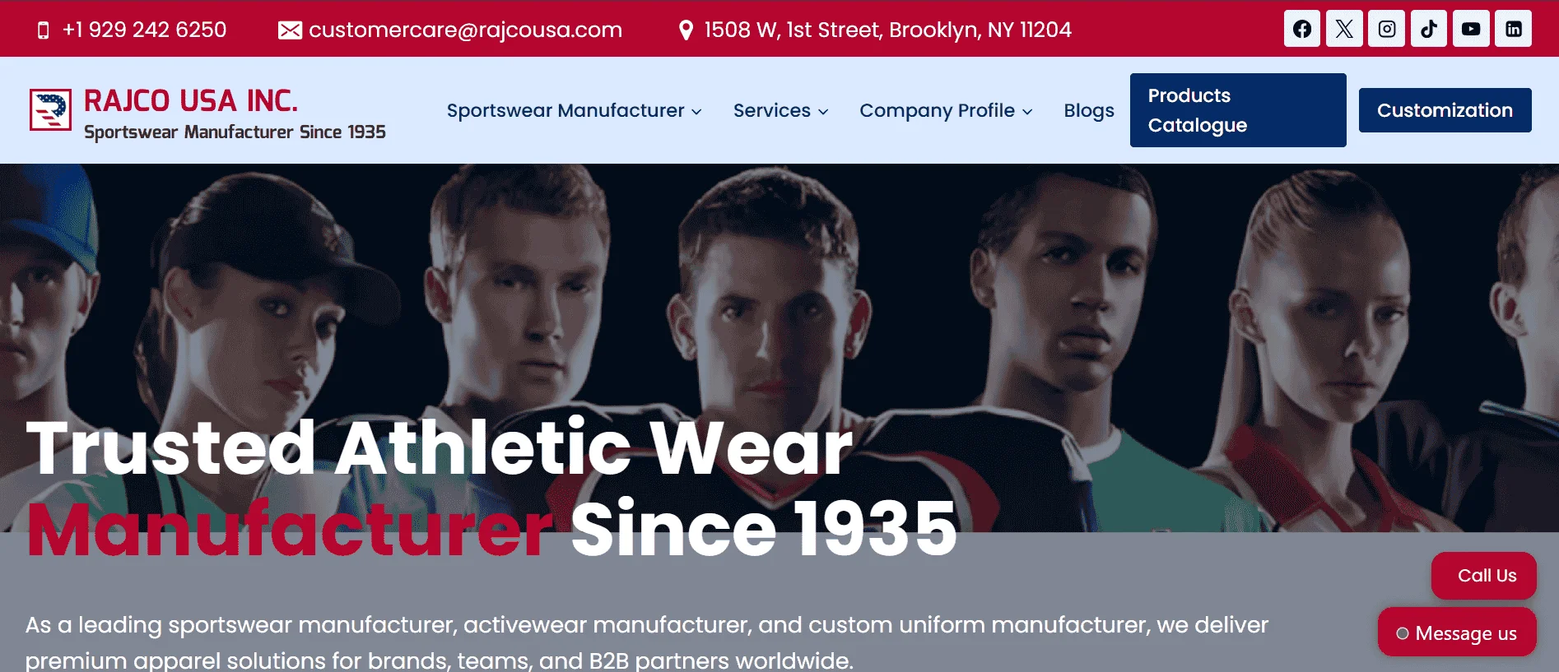Open the TikTok social icon
1559x672 pixels.
coord(1429,29)
